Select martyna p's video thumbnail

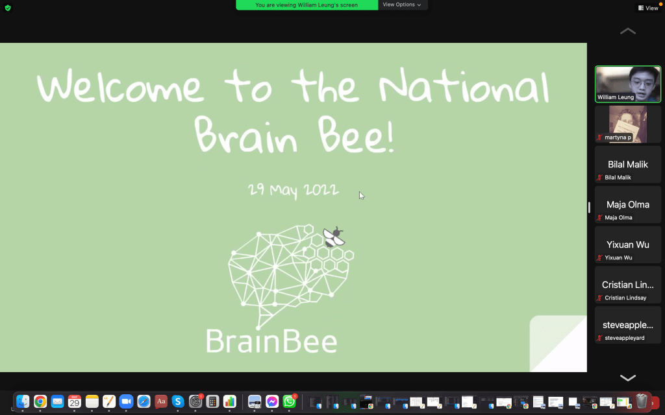[627, 124]
